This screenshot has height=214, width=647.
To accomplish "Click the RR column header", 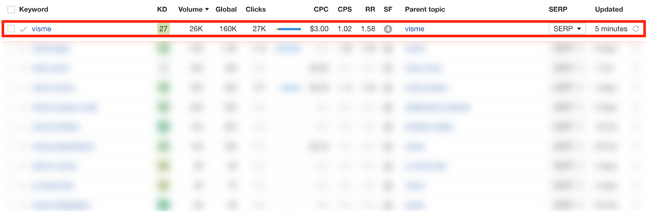I will pyautogui.click(x=370, y=9).
